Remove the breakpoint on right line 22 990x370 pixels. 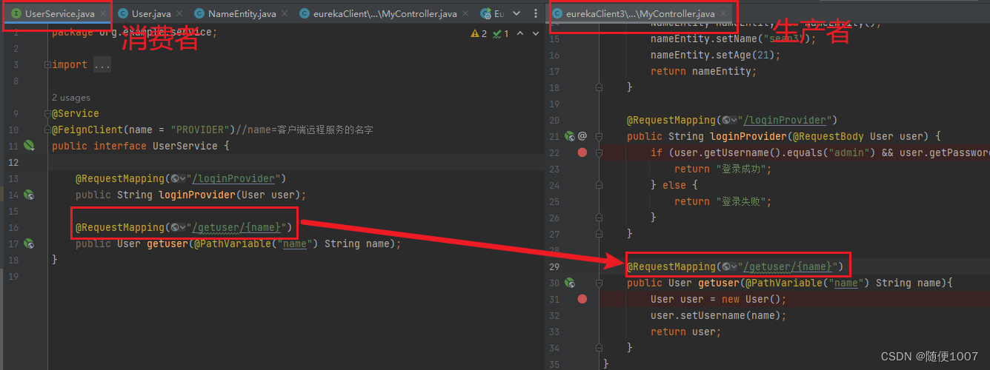(582, 152)
